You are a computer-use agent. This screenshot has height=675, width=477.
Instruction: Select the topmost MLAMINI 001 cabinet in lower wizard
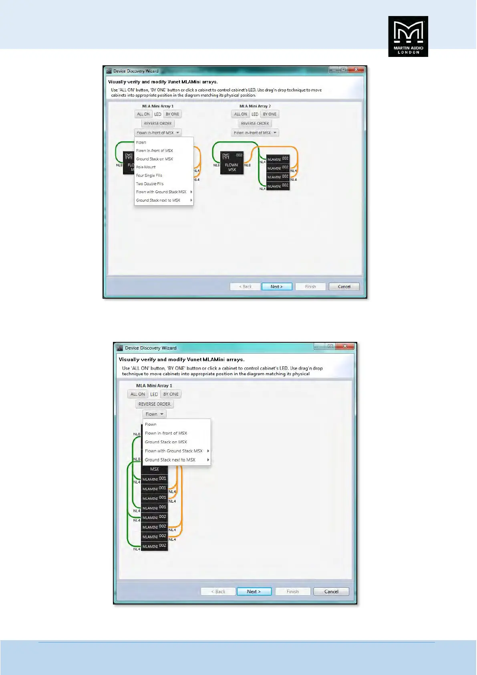pos(154,479)
